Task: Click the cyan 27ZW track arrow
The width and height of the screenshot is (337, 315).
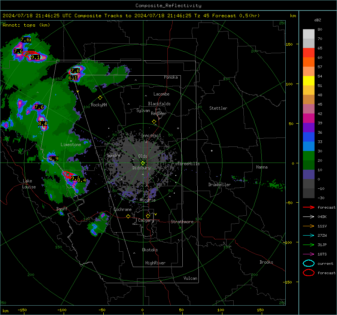Action: (x=309, y=236)
